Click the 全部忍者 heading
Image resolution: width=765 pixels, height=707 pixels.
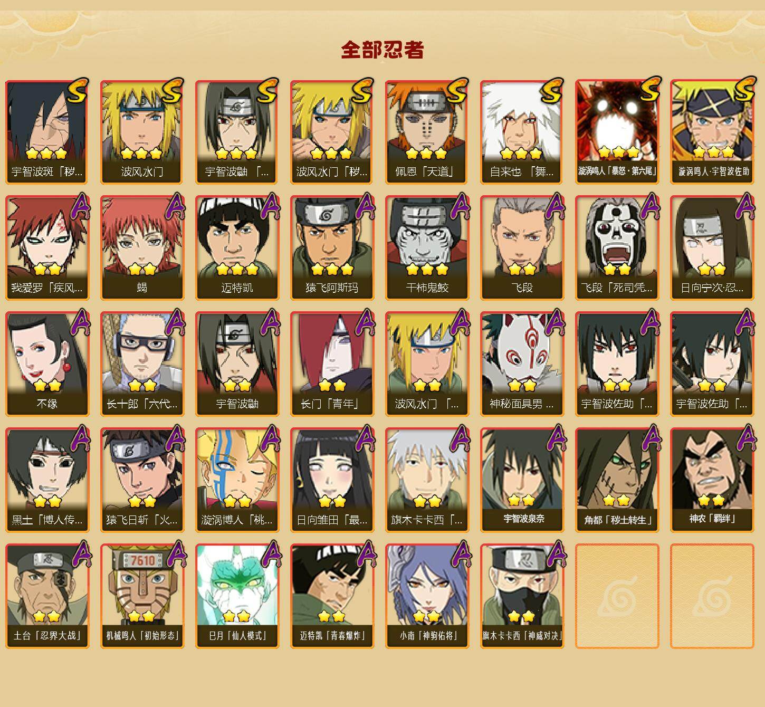coord(382,50)
